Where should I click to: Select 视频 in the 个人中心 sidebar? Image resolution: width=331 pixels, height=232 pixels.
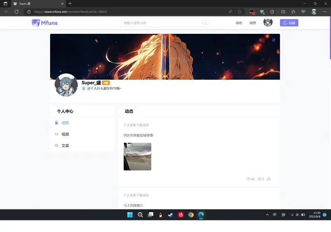[x=65, y=134]
